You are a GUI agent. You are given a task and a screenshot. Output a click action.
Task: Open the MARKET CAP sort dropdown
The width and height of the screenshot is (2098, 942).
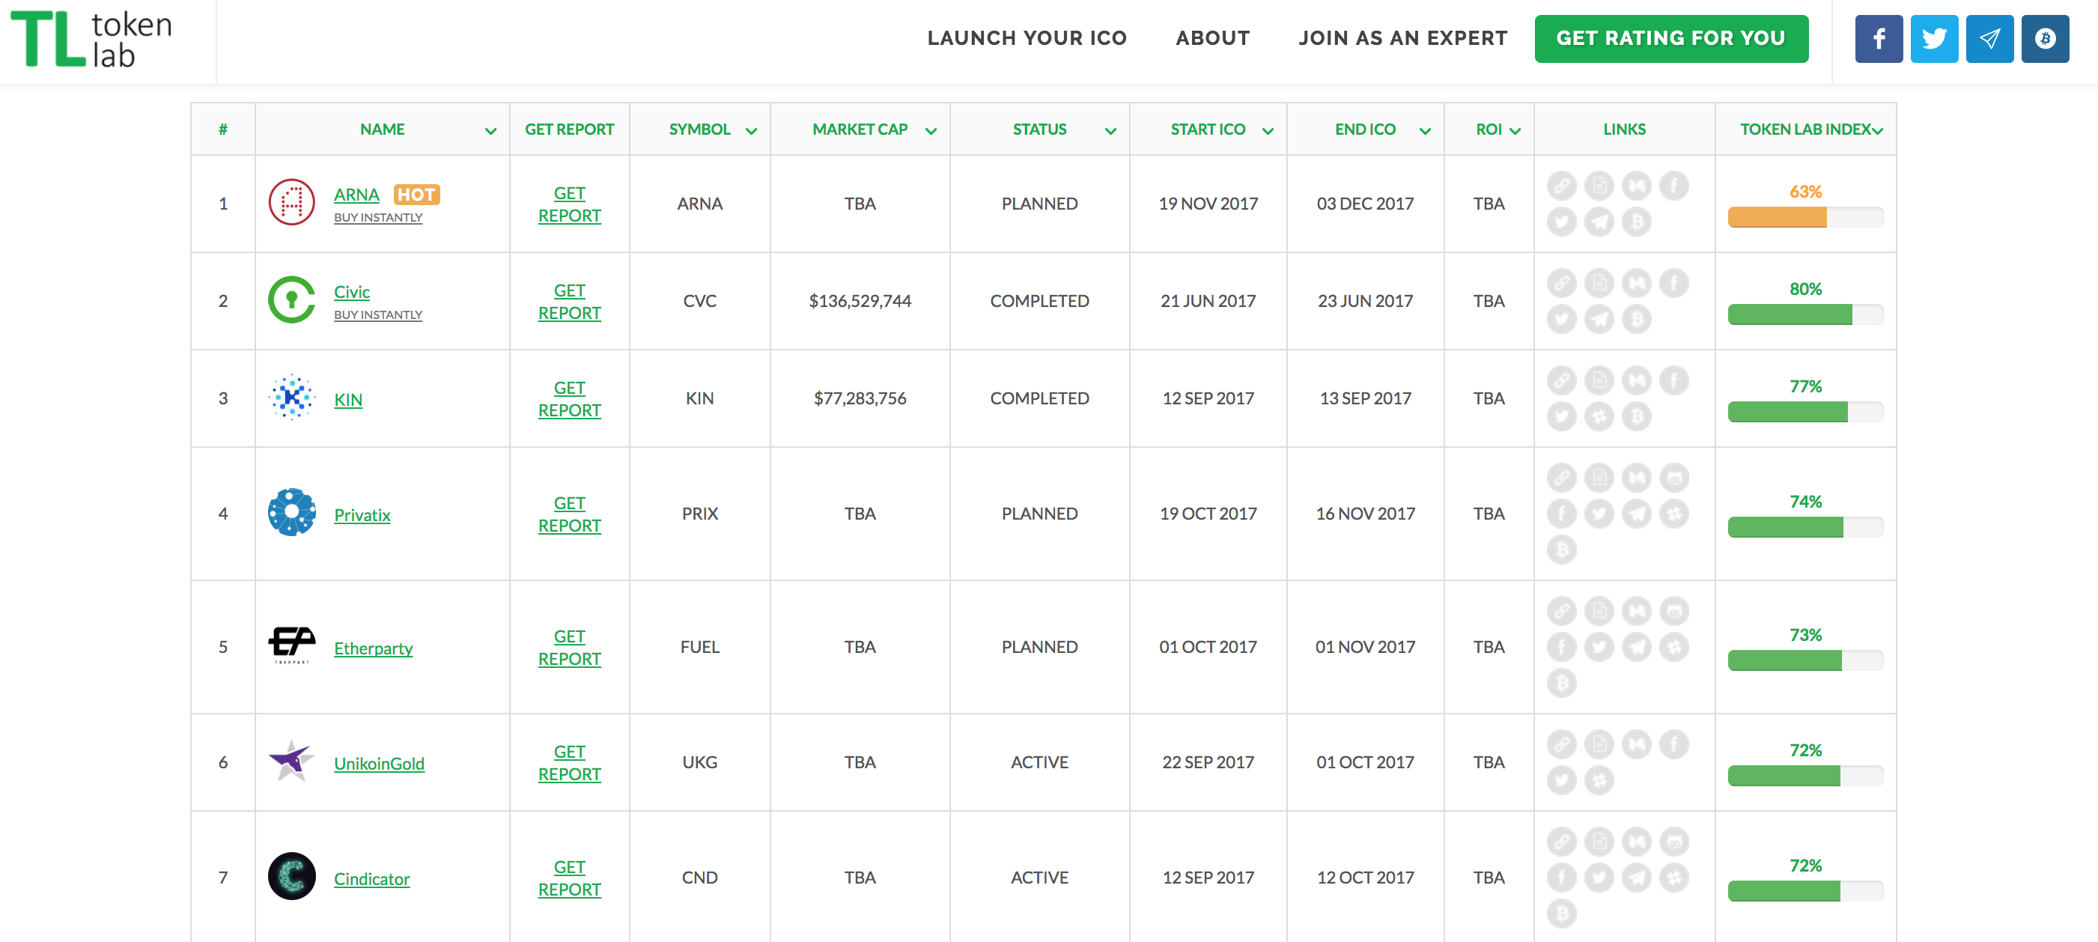pos(931,131)
